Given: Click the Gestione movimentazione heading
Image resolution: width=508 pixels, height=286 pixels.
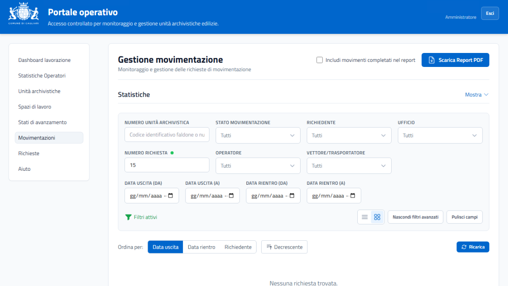Looking at the screenshot, I should click(170, 60).
